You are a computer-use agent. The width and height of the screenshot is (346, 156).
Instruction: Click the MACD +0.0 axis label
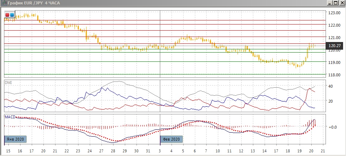(x=332, y=127)
